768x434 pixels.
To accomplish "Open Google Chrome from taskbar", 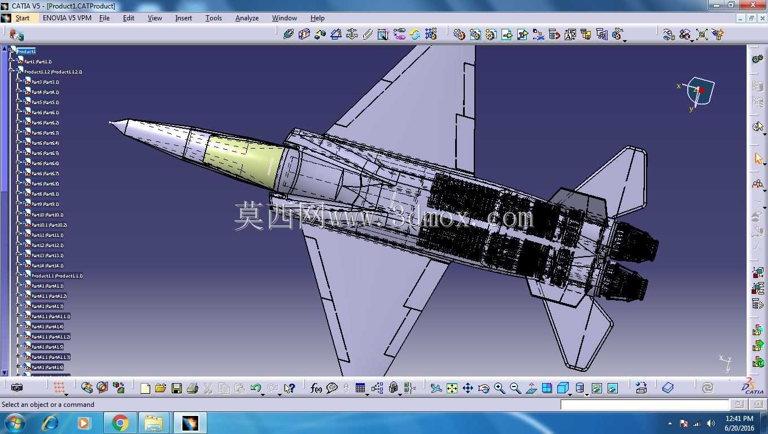I will pos(120,423).
